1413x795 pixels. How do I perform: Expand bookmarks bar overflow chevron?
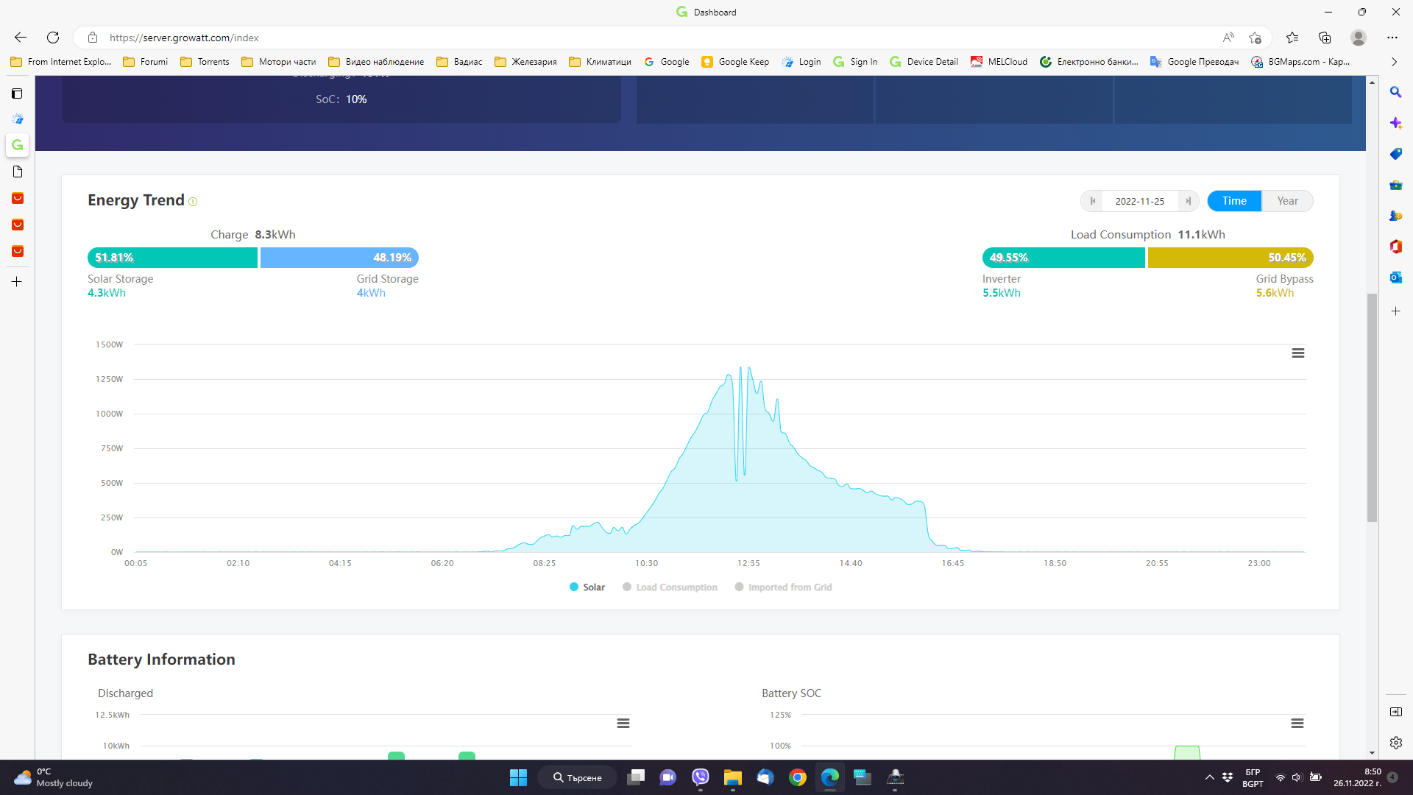[1394, 62]
